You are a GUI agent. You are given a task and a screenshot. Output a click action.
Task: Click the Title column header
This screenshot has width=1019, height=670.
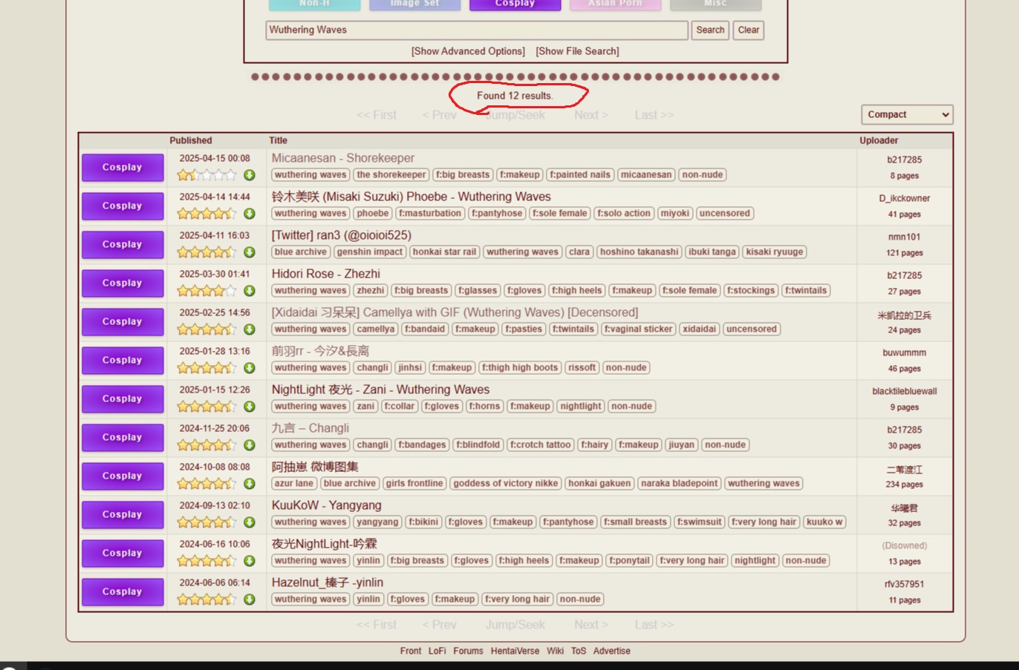click(x=279, y=140)
